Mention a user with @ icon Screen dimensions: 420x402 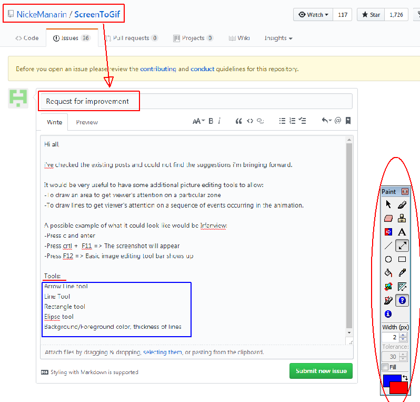click(x=338, y=121)
